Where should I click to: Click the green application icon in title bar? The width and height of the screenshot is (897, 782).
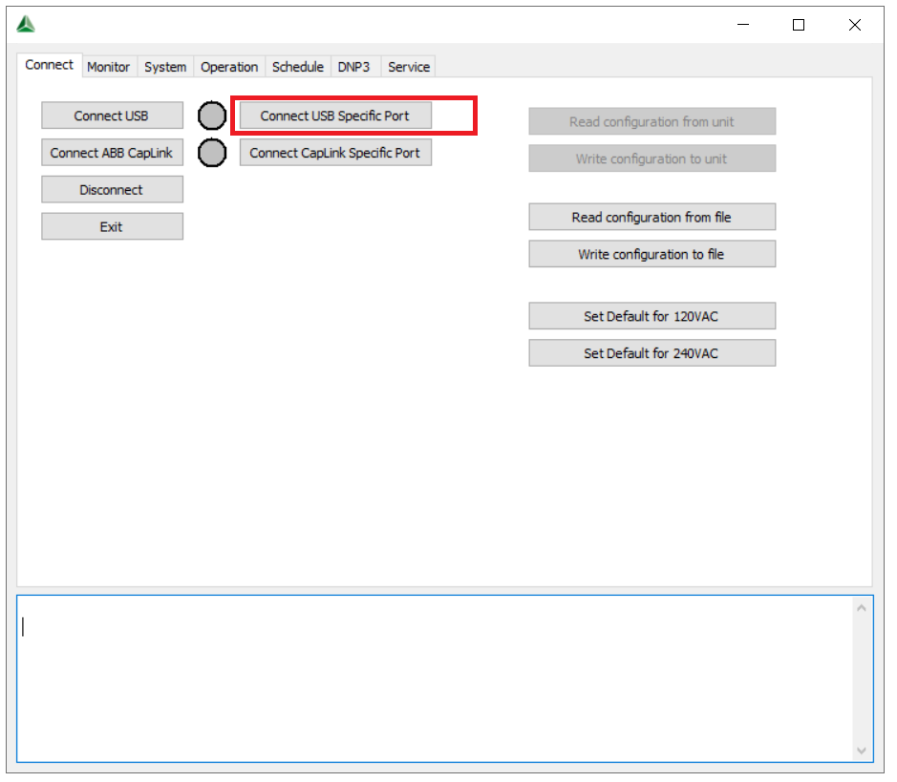tap(26, 25)
